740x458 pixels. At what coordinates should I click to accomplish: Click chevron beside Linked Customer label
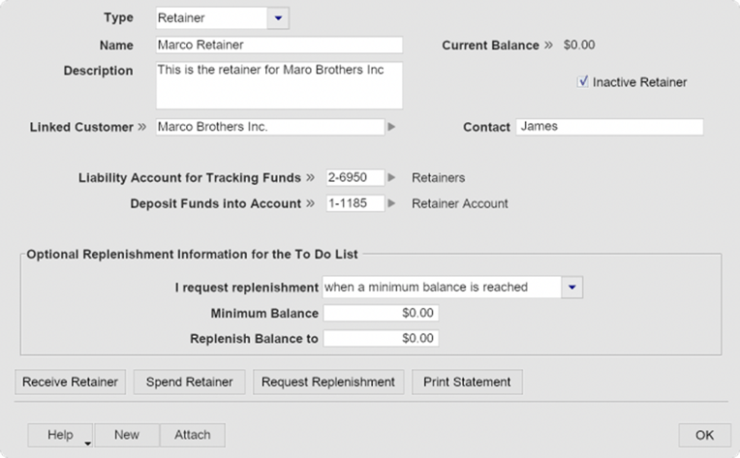tap(141, 127)
